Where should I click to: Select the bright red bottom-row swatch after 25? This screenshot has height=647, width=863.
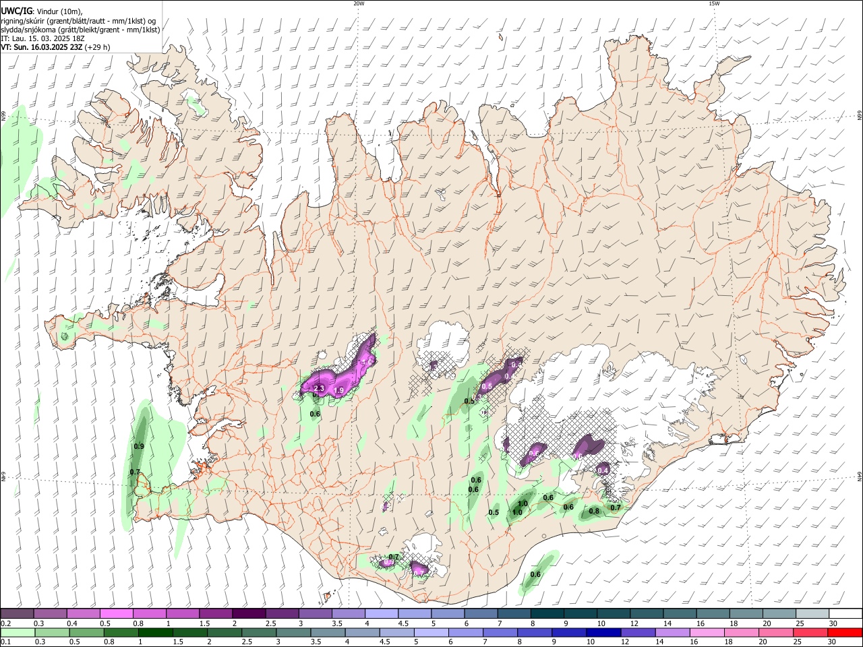point(845,633)
